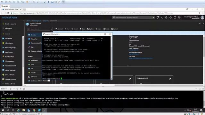Screen dimensions: 205x115
Task: Collapse the MyDockerVM resource menu
Action: tap(52, 29)
